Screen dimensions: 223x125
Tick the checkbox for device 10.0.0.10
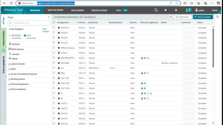pyautogui.click(x=54, y=28)
